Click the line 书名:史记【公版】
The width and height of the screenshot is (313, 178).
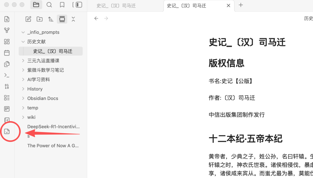[x=231, y=81]
